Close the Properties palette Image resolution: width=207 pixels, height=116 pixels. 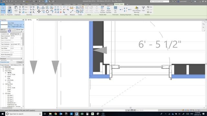[x=23, y=20]
